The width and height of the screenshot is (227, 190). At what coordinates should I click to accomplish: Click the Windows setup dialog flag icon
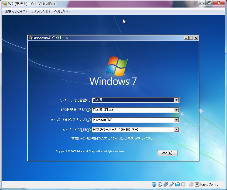click(31, 38)
